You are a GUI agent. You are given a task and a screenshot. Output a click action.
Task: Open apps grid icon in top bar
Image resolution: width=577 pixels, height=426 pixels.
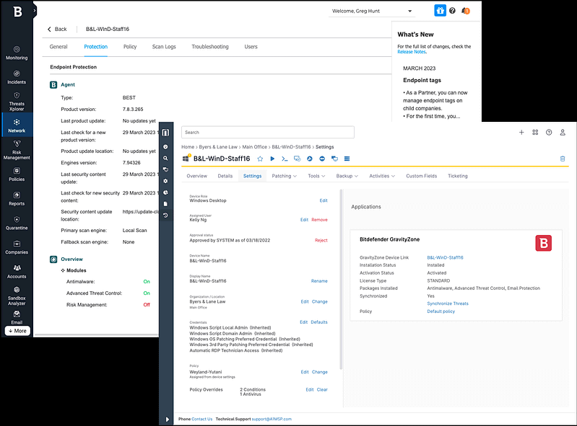[x=535, y=132]
